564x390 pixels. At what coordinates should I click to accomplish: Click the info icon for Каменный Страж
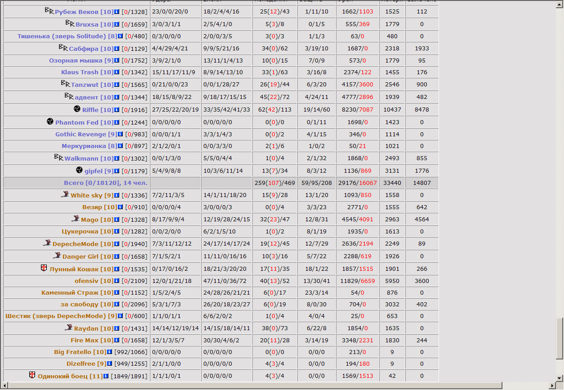(117, 293)
